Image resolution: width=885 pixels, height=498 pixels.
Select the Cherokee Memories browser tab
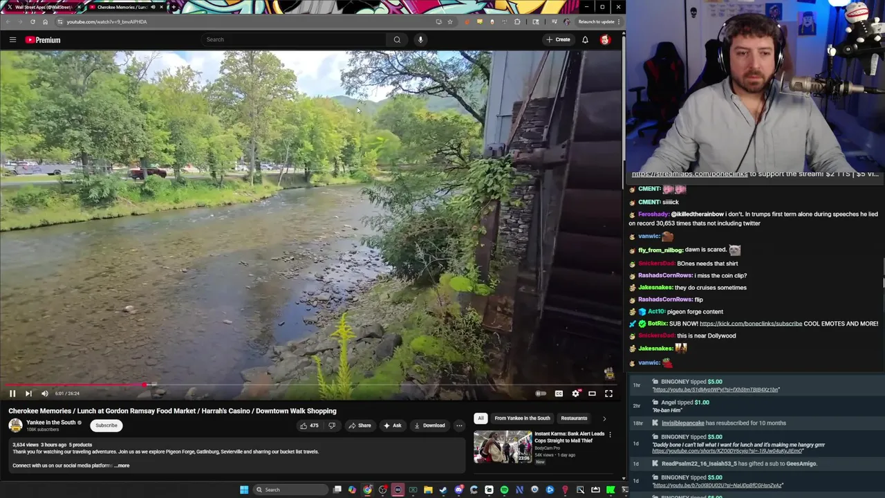[x=124, y=7]
